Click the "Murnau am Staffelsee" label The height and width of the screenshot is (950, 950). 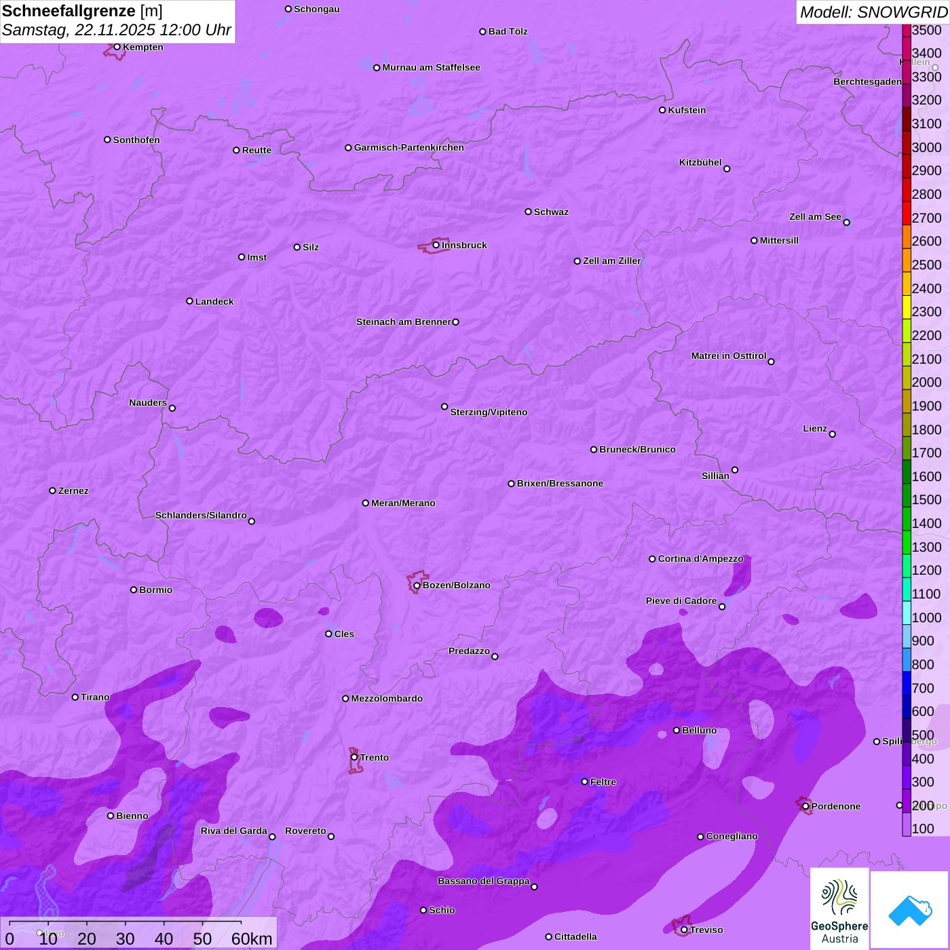tap(431, 67)
